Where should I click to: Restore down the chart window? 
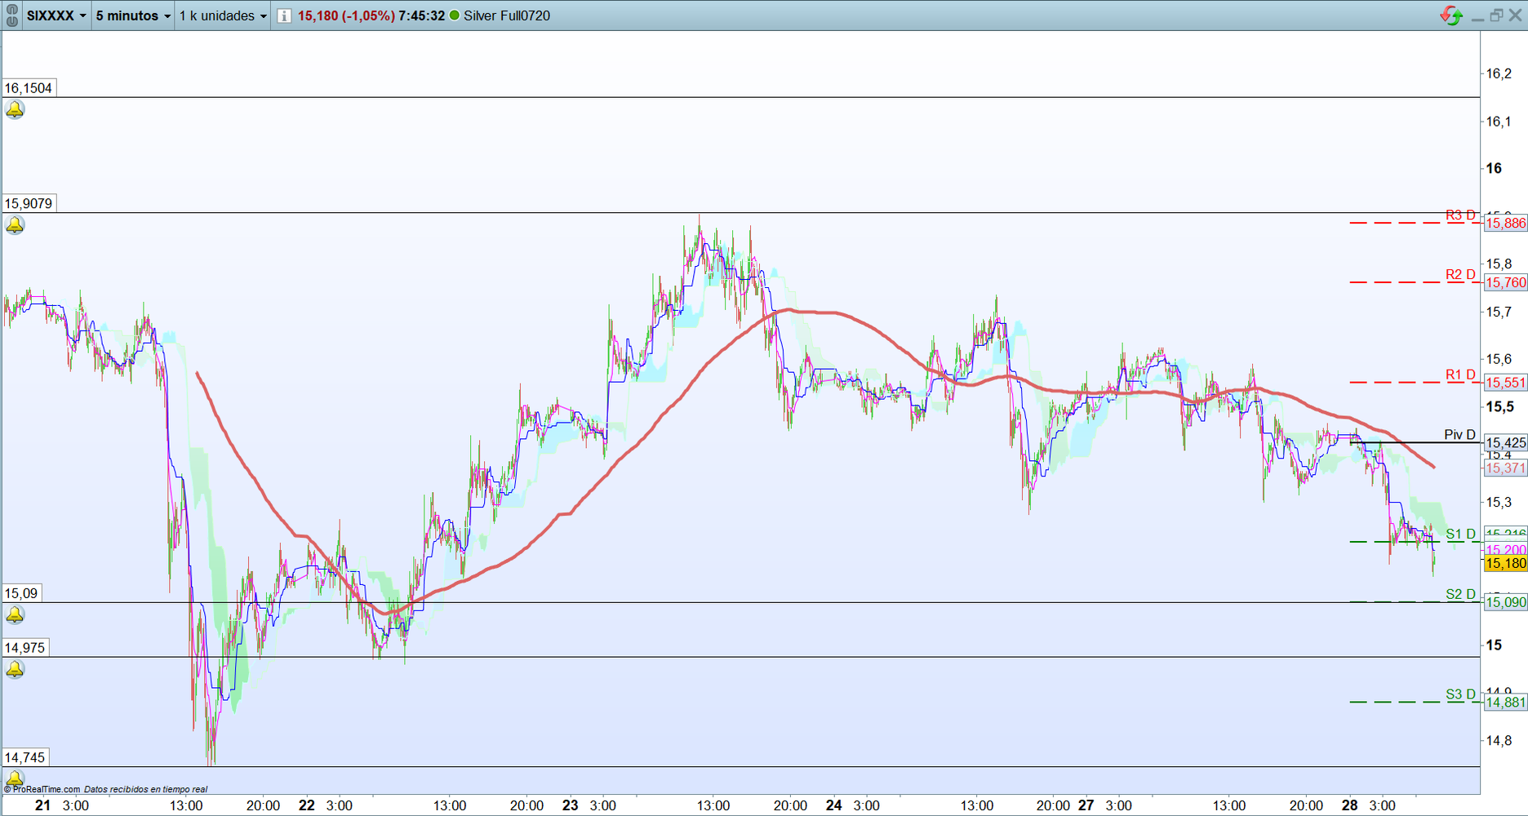(1496, 16)
